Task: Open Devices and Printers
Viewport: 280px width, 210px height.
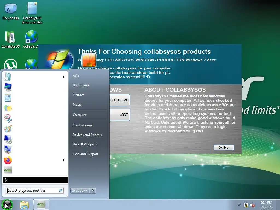Action: [x=87, y=135]
